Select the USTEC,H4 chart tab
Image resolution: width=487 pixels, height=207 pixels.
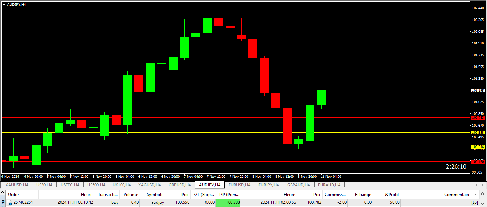pyautogui.click(x=70, y=185)
